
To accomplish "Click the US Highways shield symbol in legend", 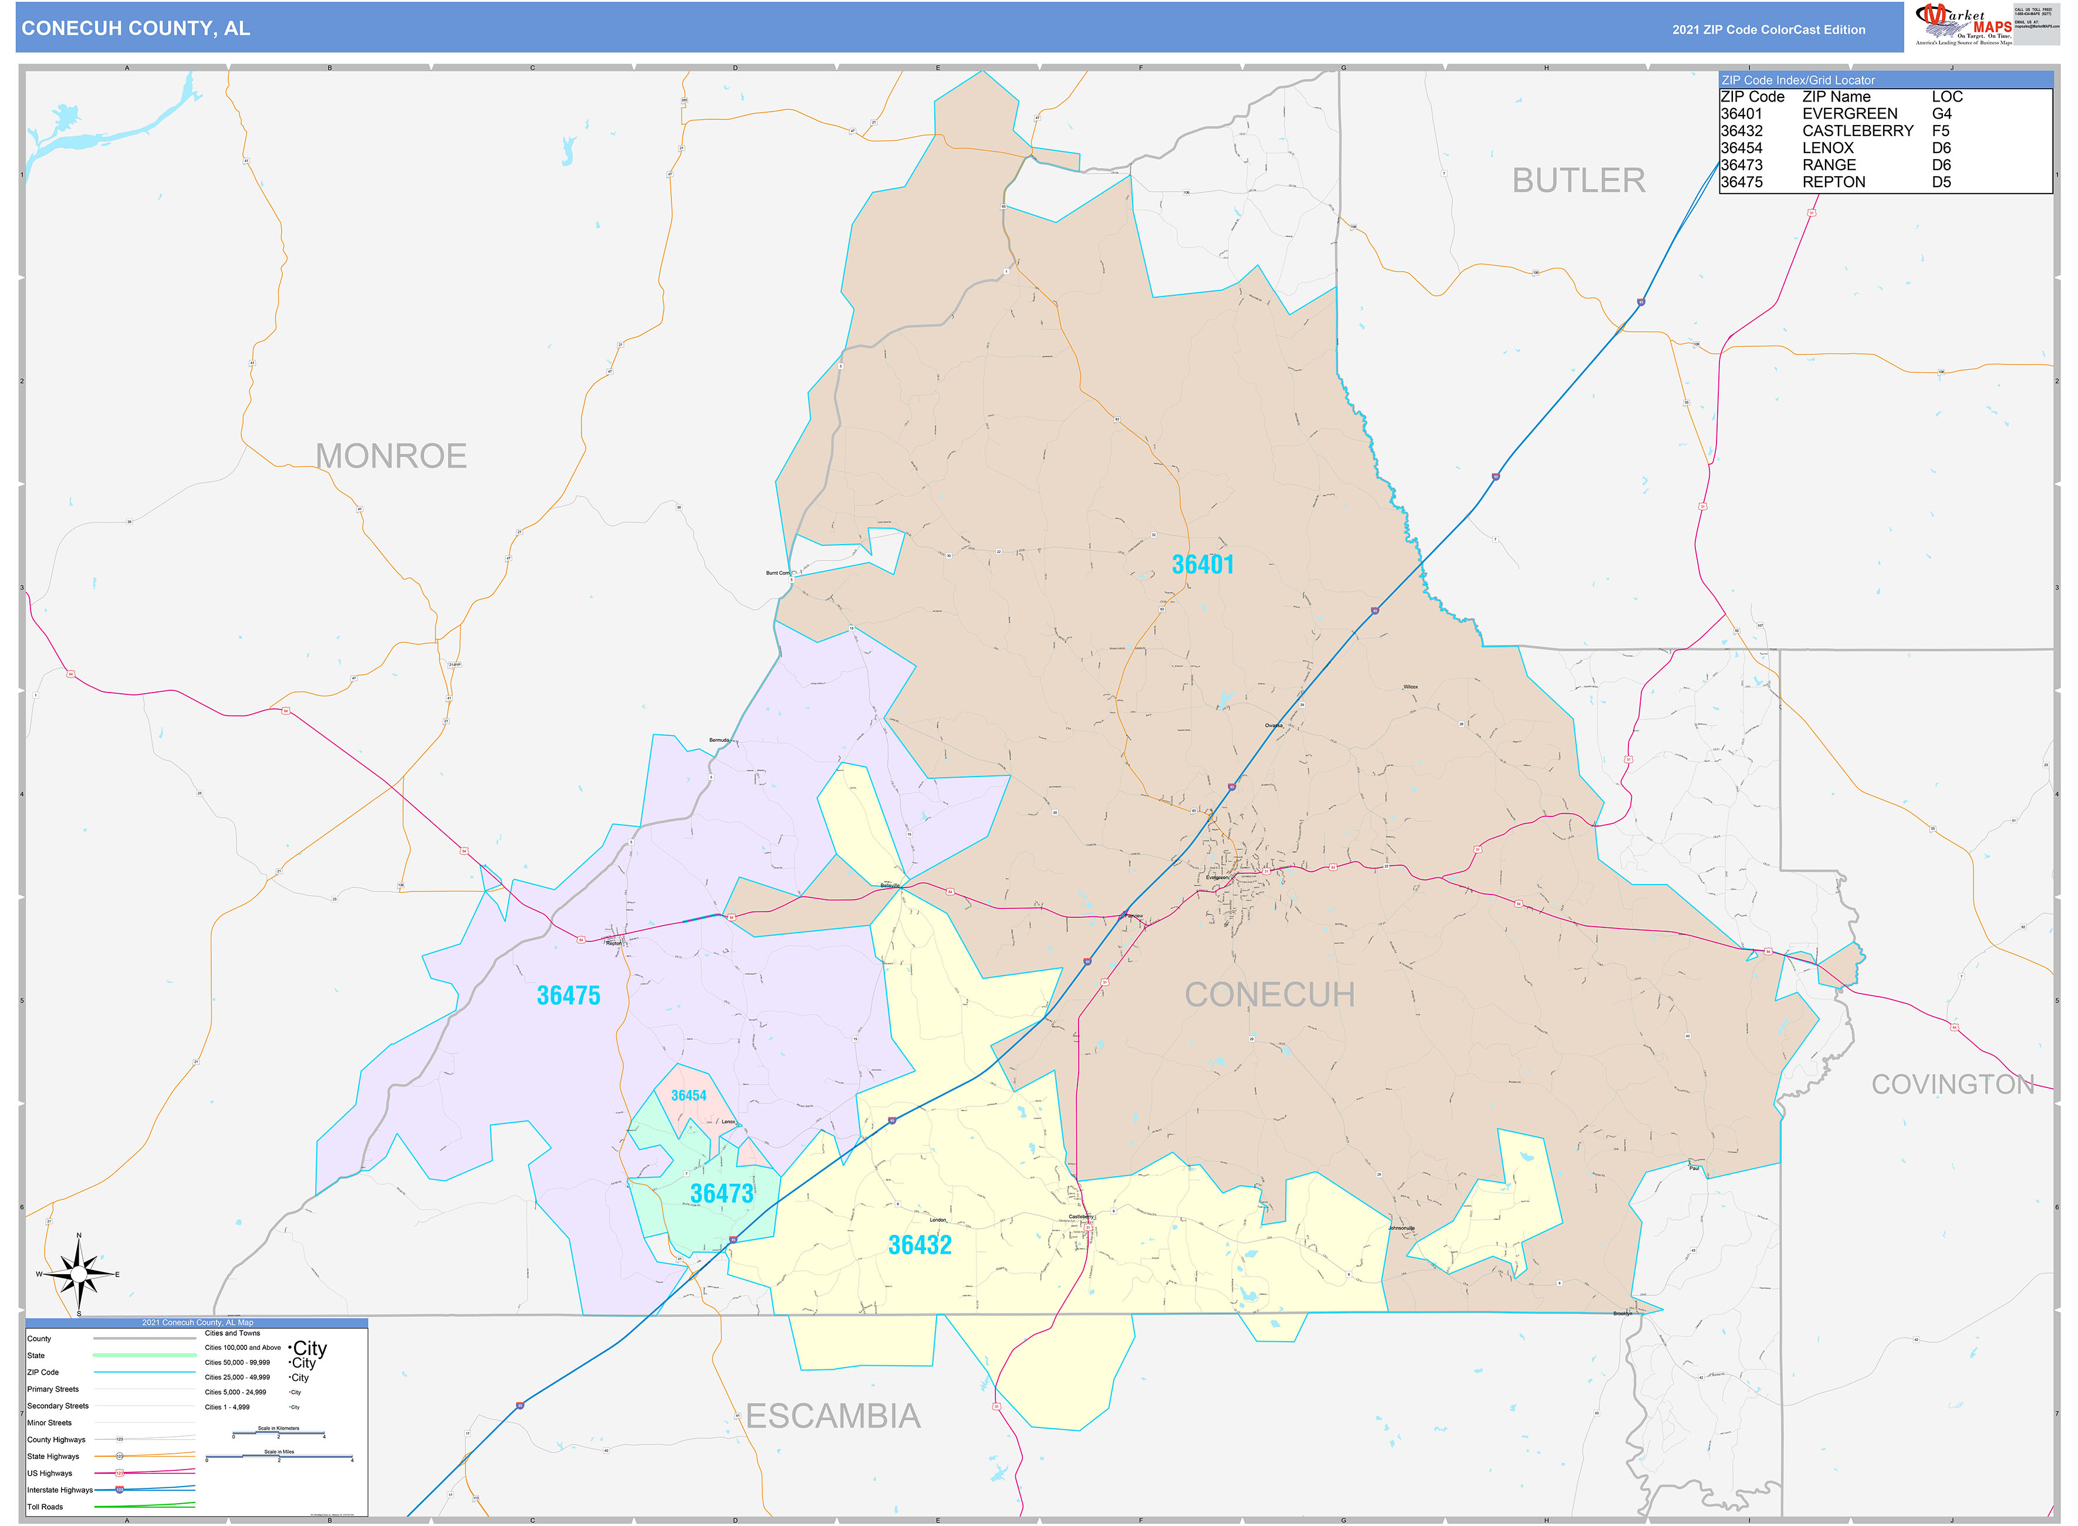I will coord(119,1473).
